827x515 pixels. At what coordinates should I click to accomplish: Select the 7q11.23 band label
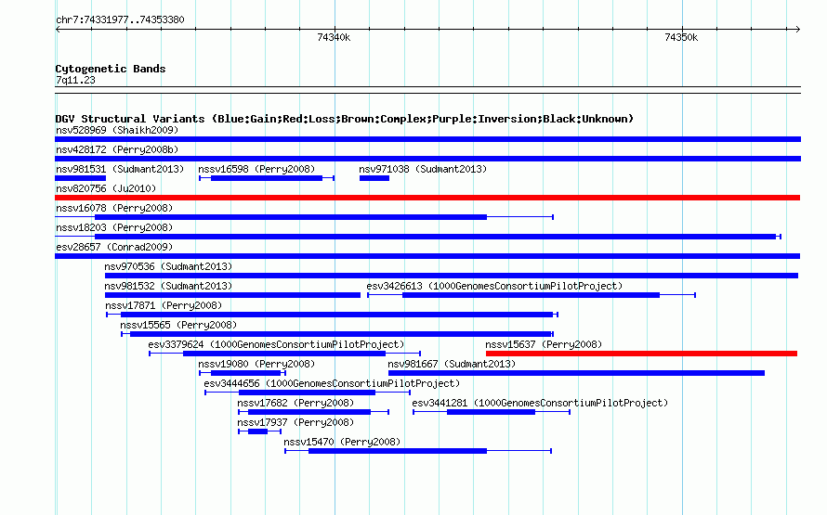(x=75, y=80)
